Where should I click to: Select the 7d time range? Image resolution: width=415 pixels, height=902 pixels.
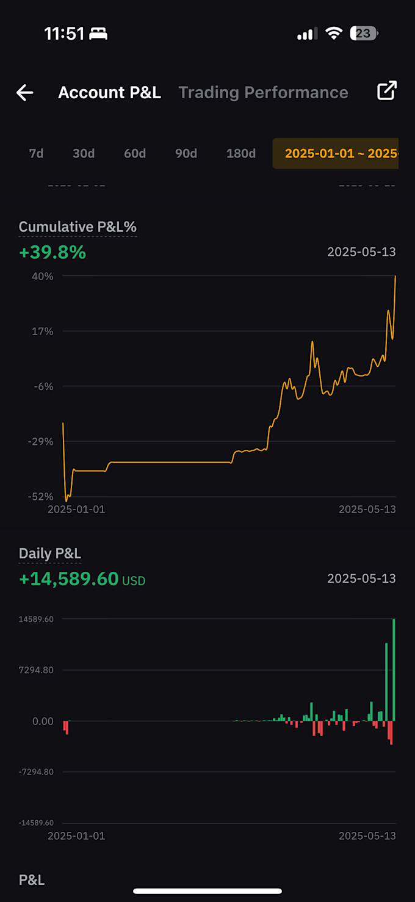click(x=35, y=153)
